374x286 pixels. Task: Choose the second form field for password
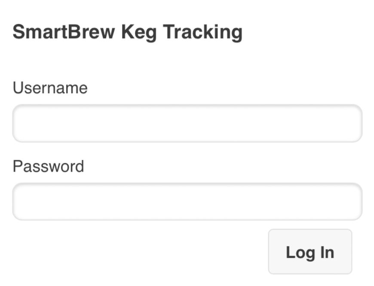pos(187,201)
